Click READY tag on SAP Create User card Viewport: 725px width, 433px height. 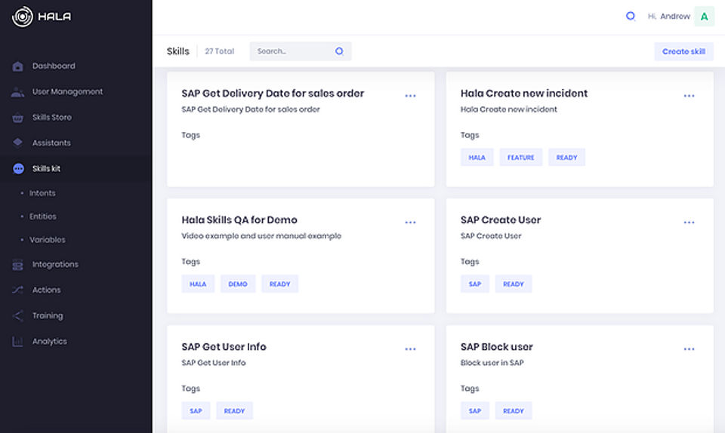pos(514,284)
